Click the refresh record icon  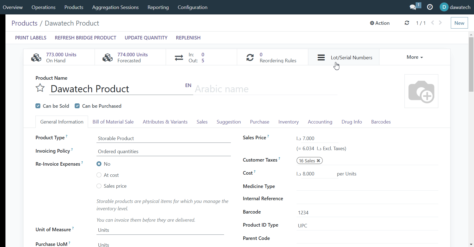coord(407,23)
